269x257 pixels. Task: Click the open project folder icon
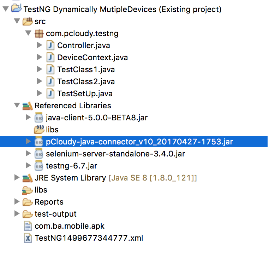17,8
